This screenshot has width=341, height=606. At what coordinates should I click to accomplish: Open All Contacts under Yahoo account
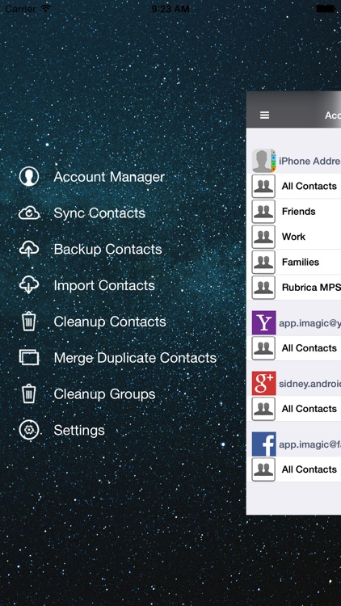pos(294,348)
